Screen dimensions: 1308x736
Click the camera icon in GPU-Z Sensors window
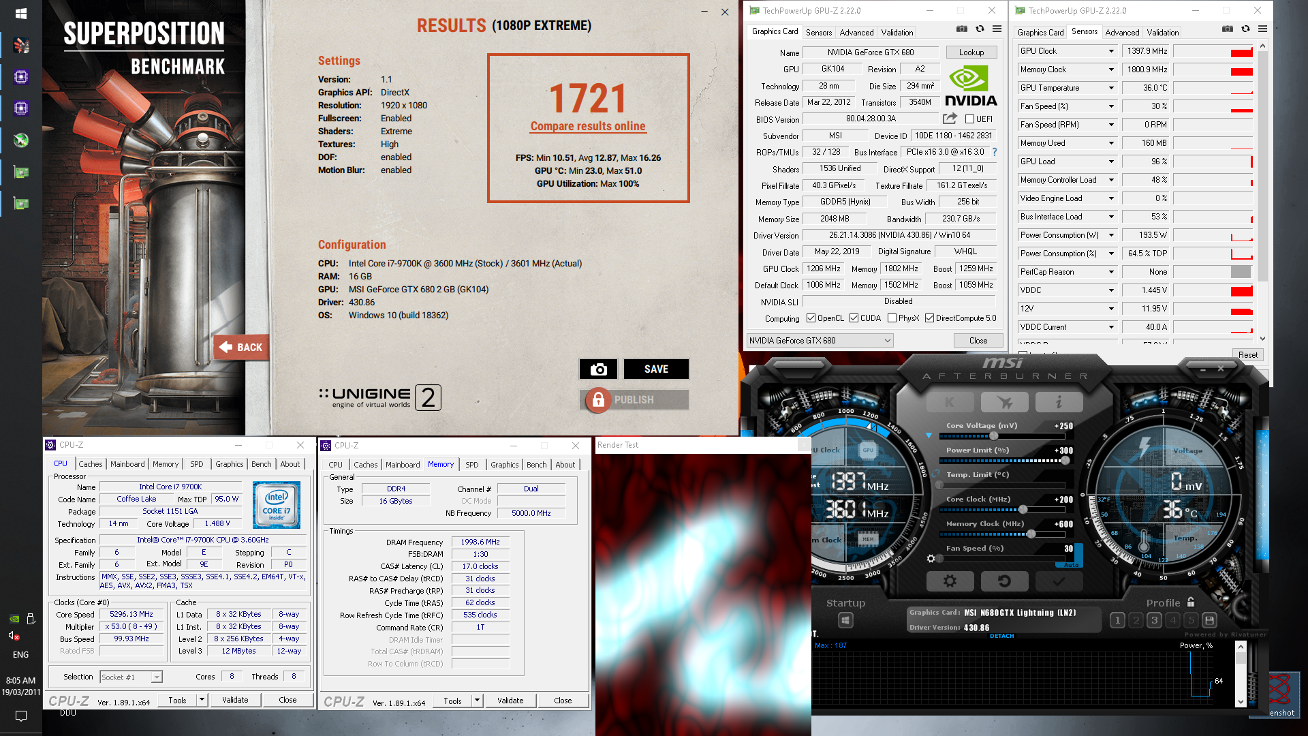click(1227, 29)
